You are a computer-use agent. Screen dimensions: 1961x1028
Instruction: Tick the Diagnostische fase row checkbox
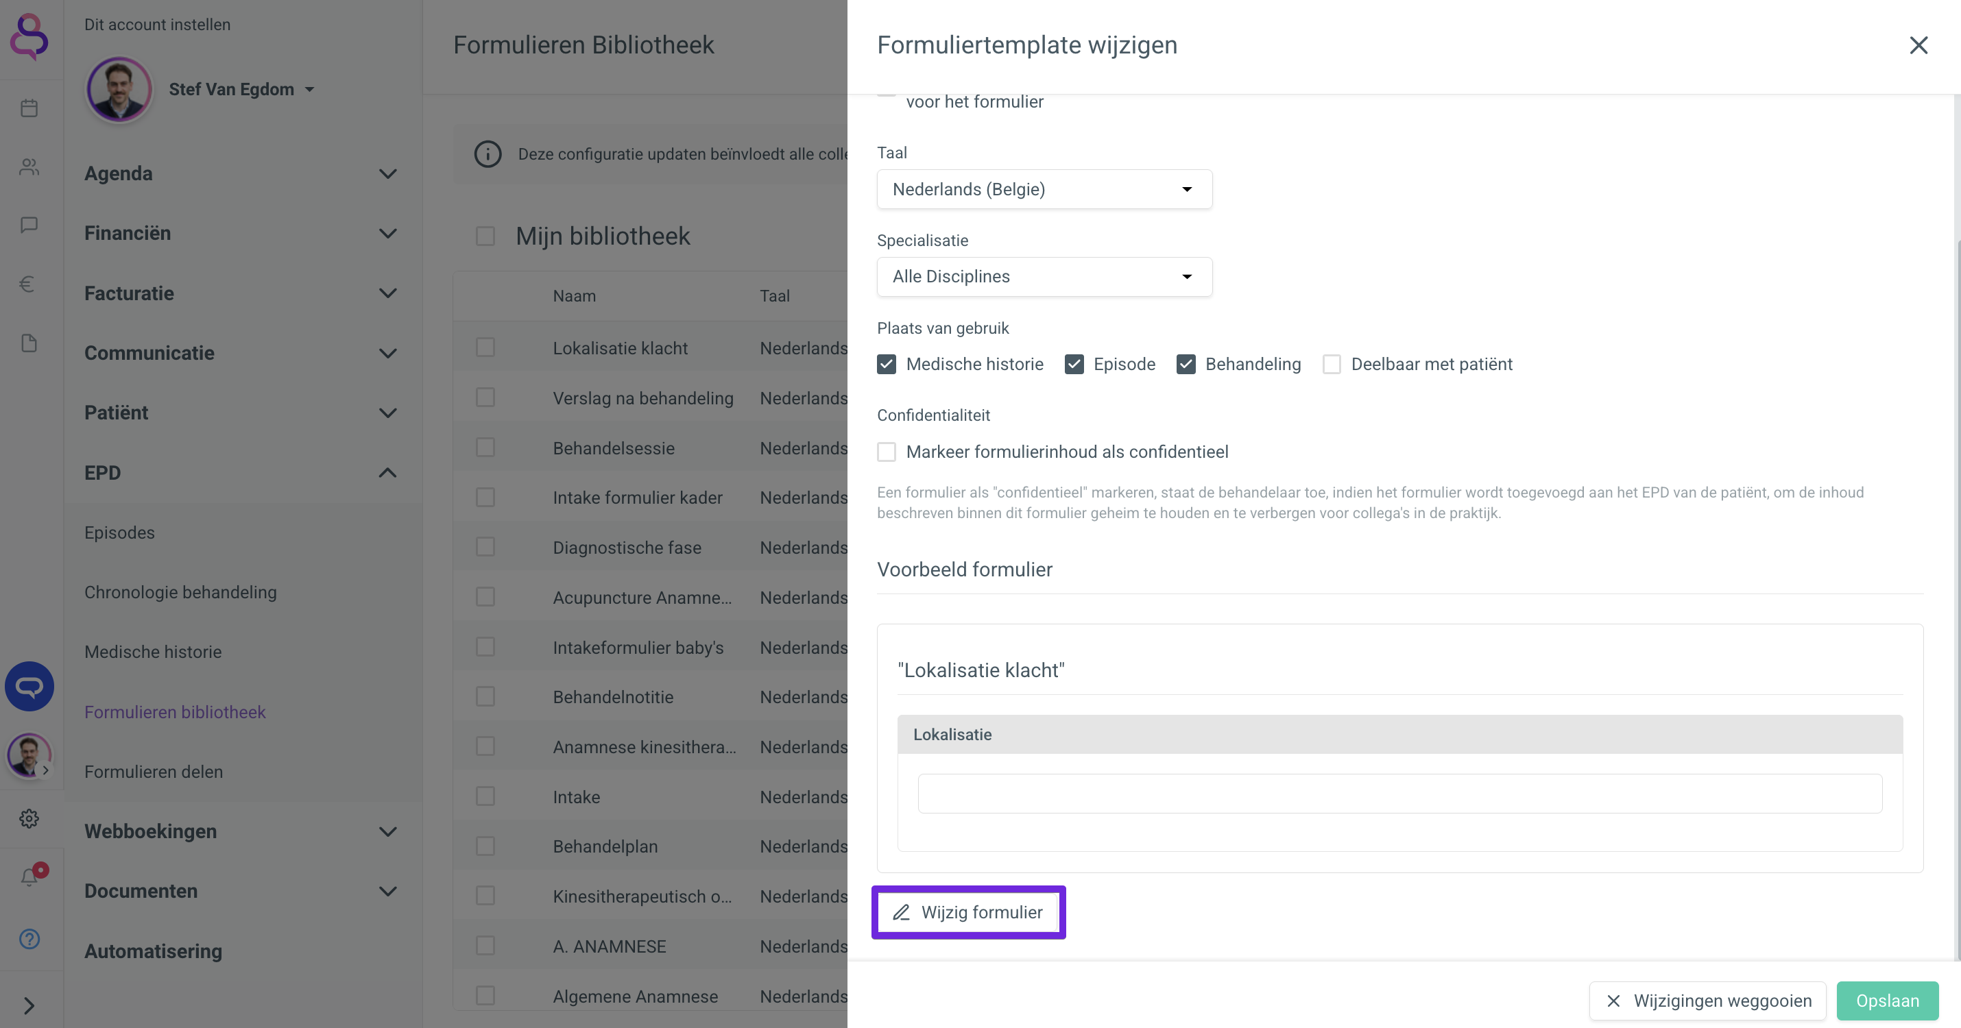(x=485, y=547)
